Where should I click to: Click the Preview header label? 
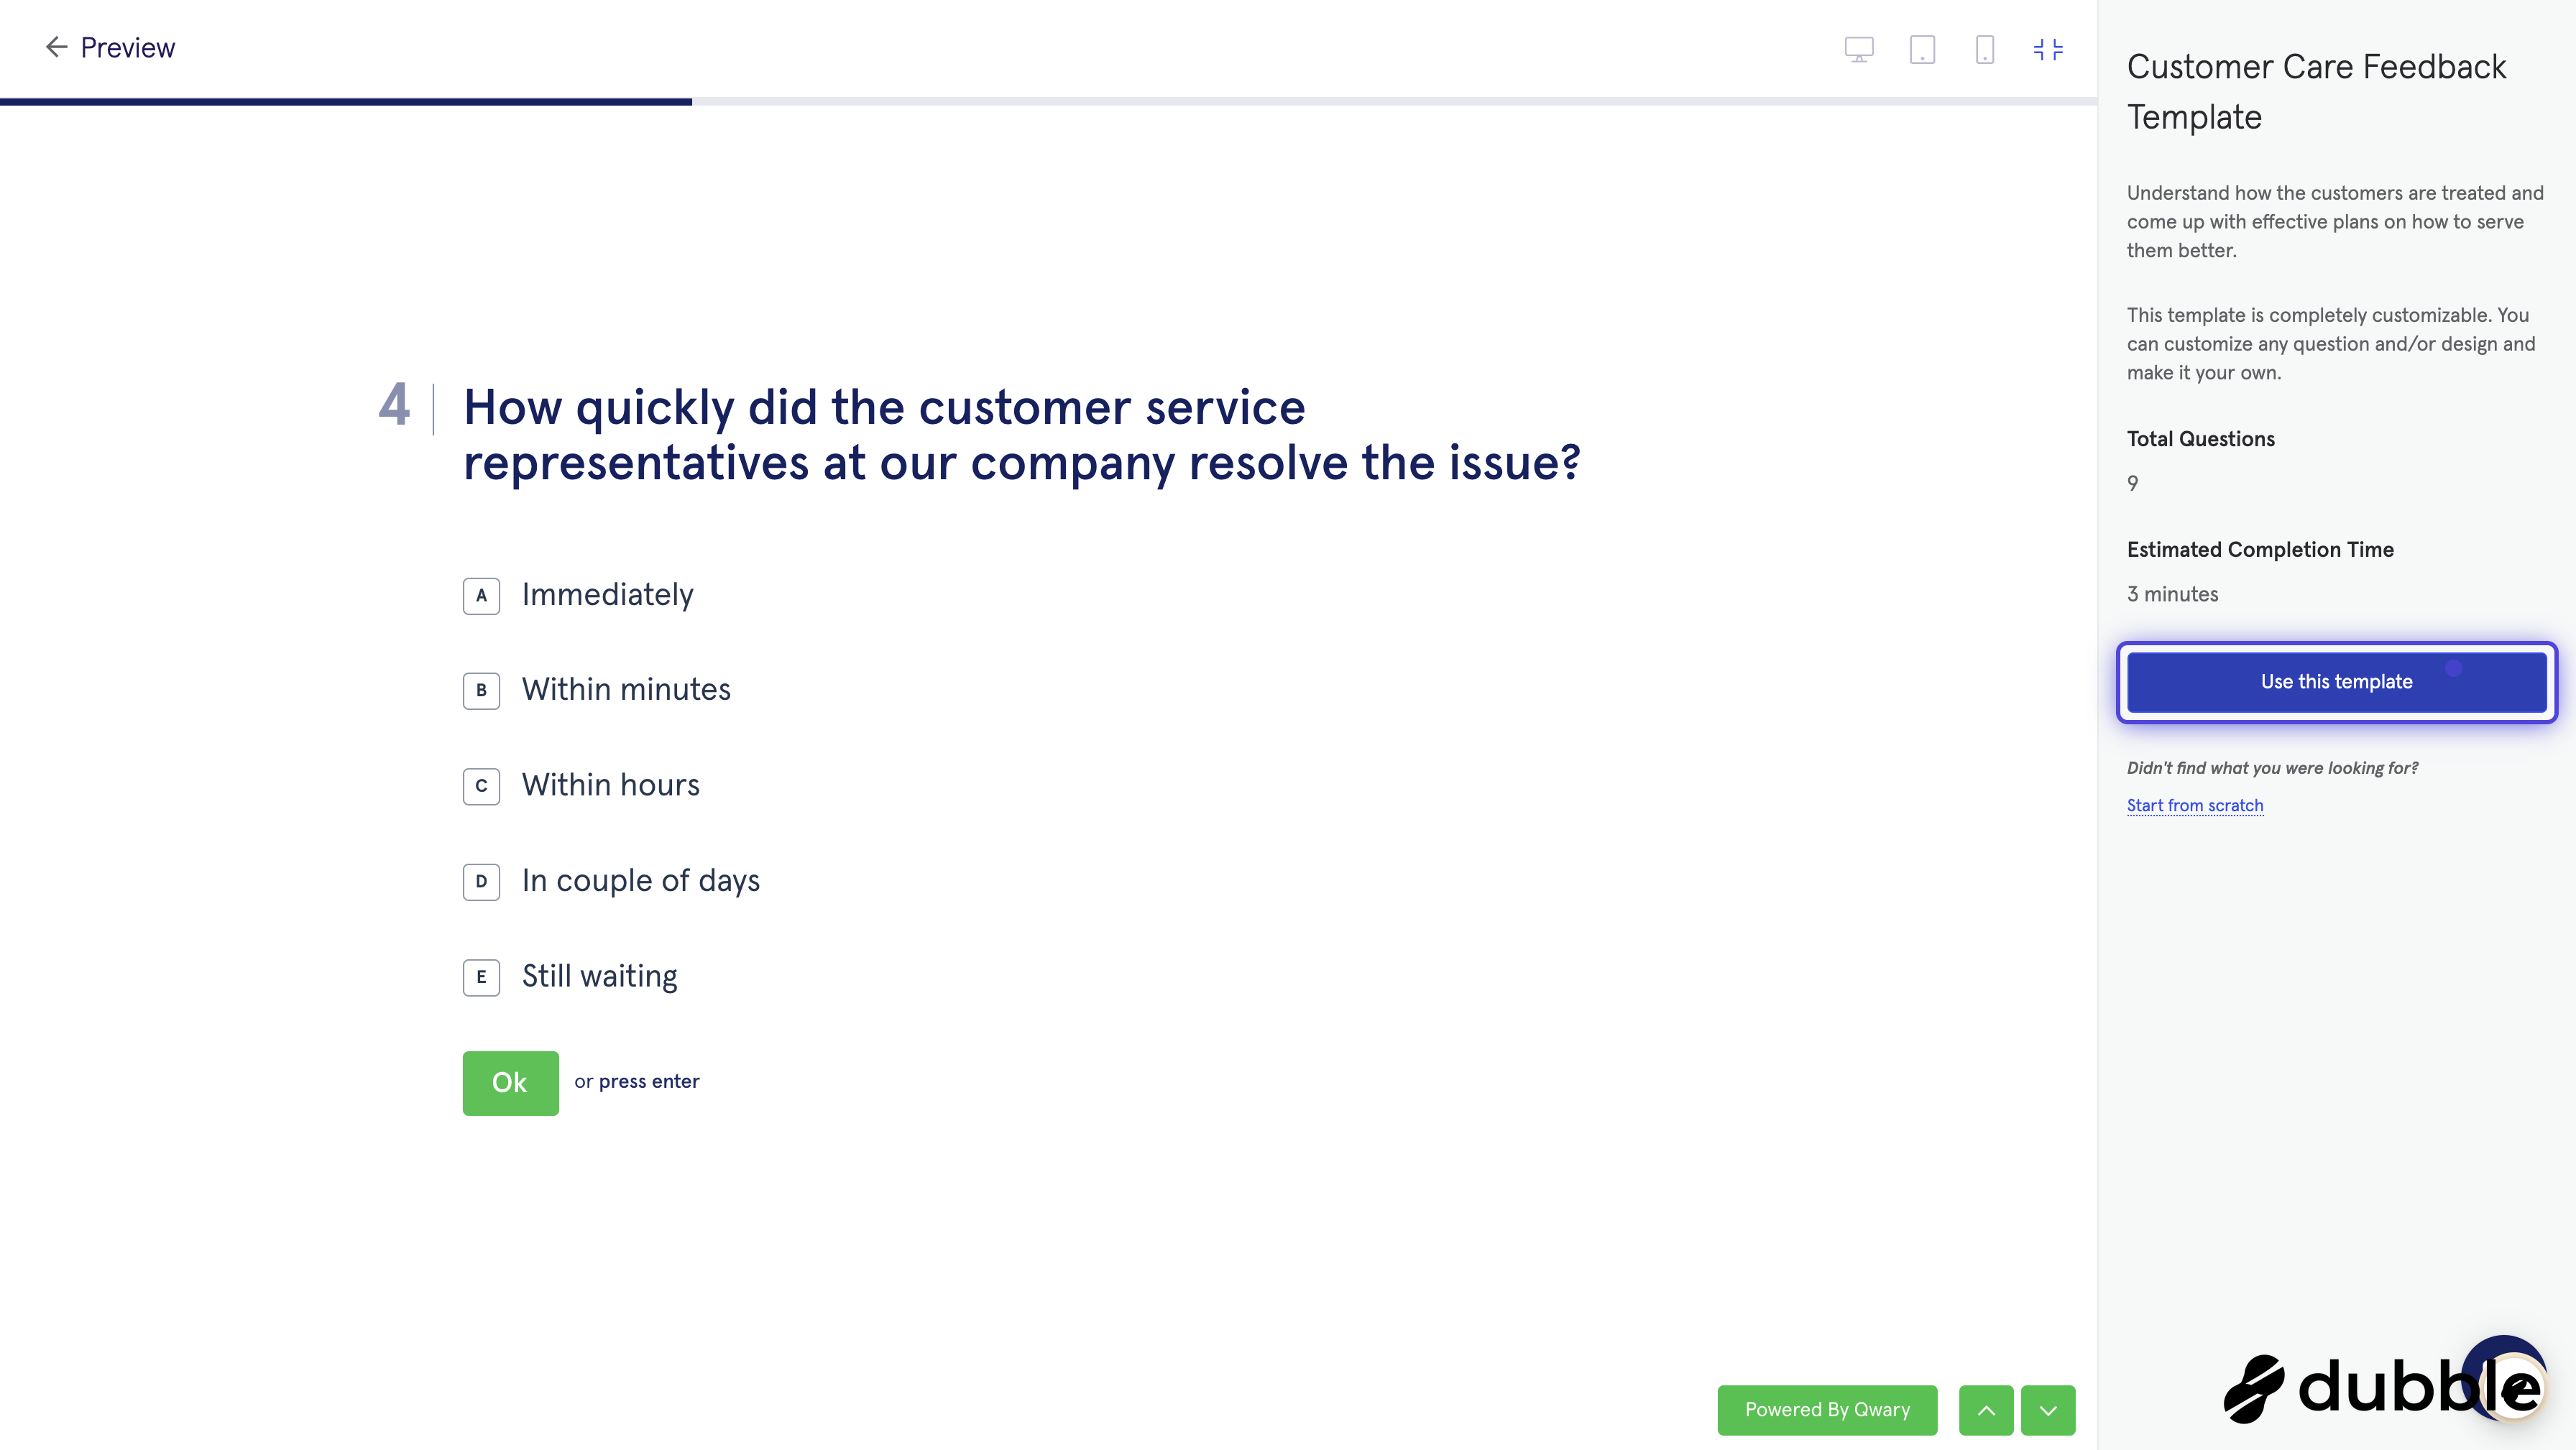[127, 47]
